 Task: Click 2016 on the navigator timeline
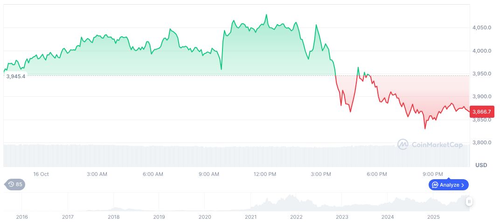[x=22, y=217]
